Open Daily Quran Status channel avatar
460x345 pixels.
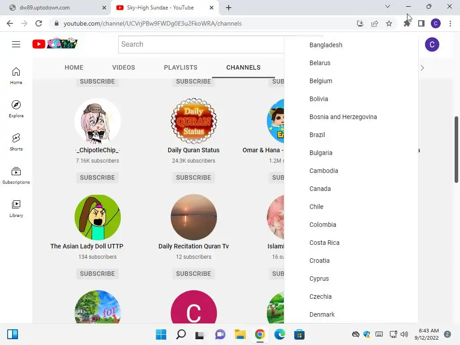[194, 121]
